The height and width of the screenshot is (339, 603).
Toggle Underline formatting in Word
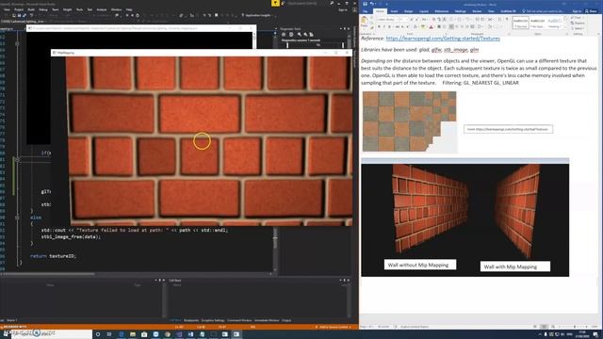(x=389, y=26)
